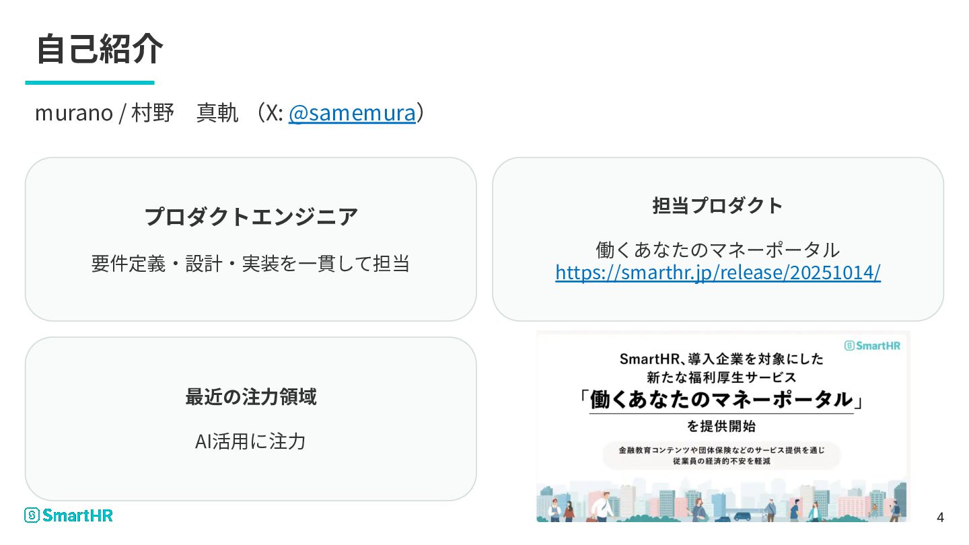
Task: Click slide page number 4
Action: (x=940, y=517)
